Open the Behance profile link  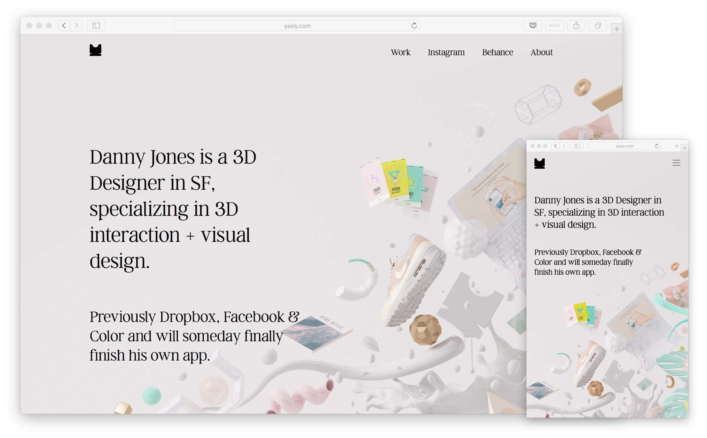(x=497, y=52)
